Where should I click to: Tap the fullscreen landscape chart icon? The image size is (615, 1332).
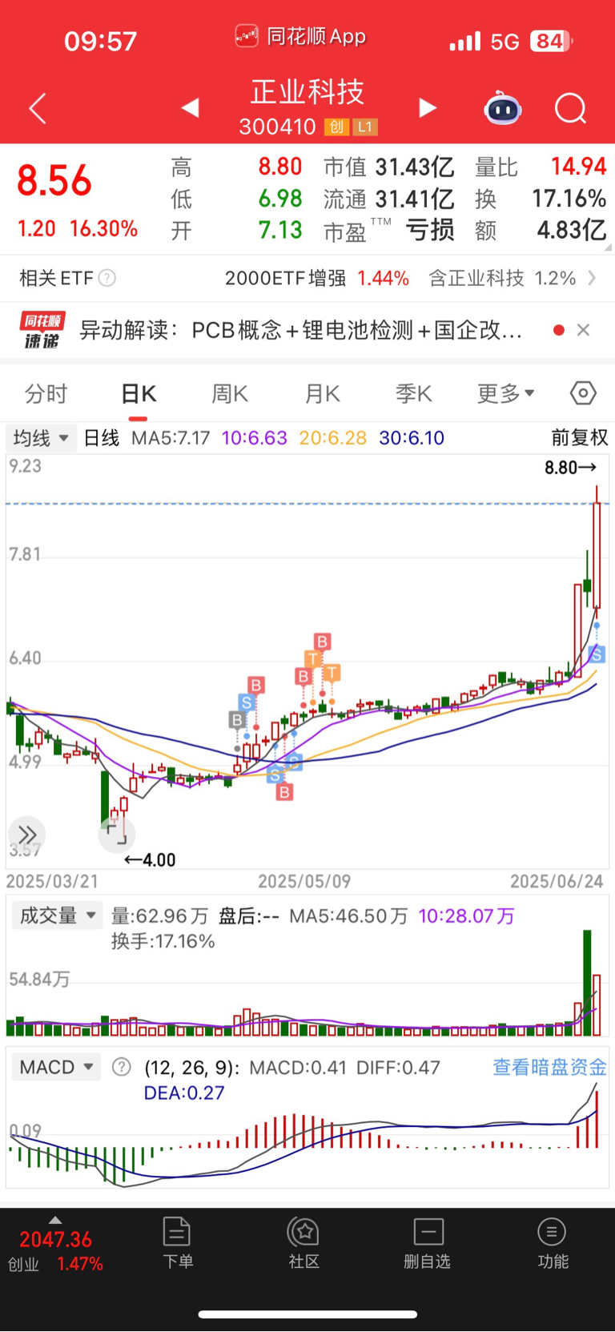point(117,835)
